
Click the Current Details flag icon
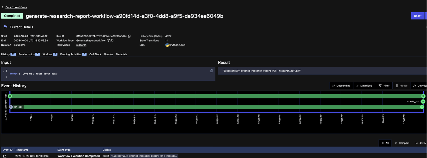click(x=5, y=27)
